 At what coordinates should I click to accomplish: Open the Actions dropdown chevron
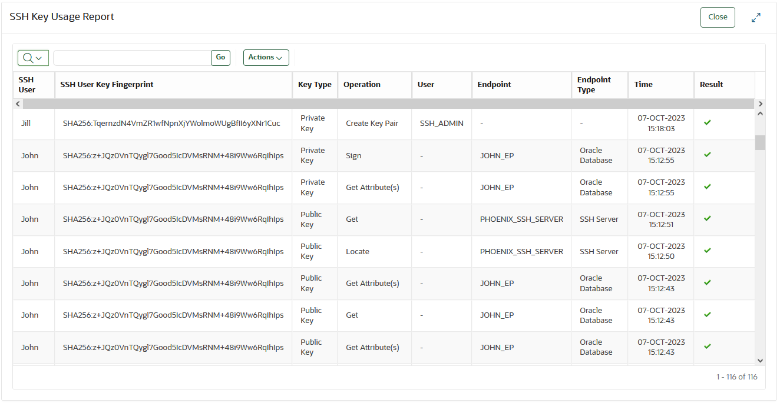click(279, 58)
